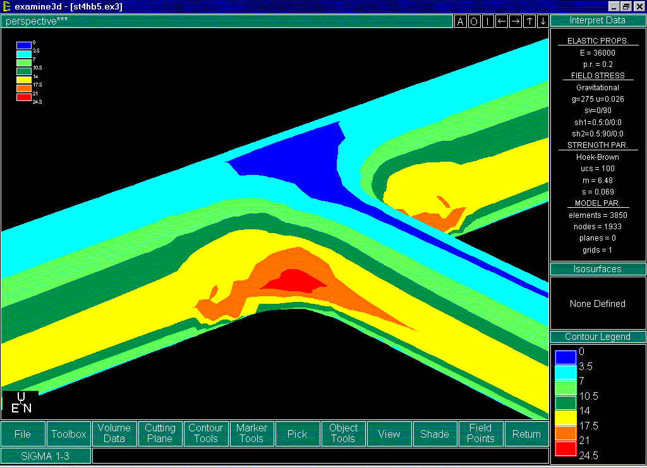Click the Pick button
This screenshot has height=468, width=647.
[297, 434]
